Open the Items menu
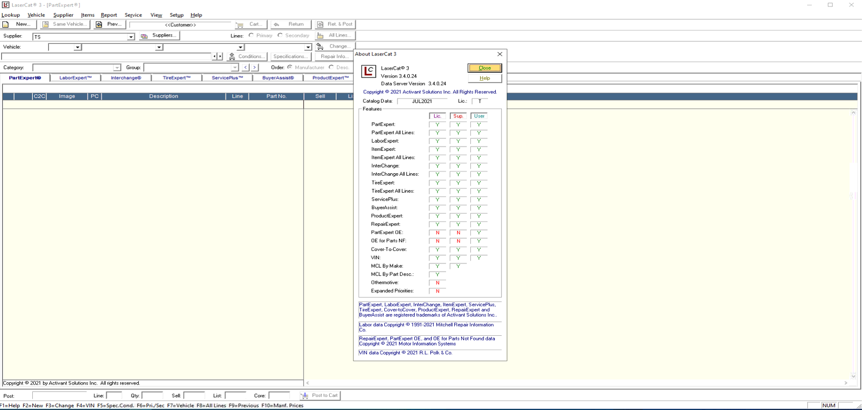The width and height of the screenshot is (862, 410). 88,15
